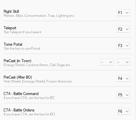Click 'Set the key to use Portal' hint
This screenshot has height=120, width=136.
22,49
